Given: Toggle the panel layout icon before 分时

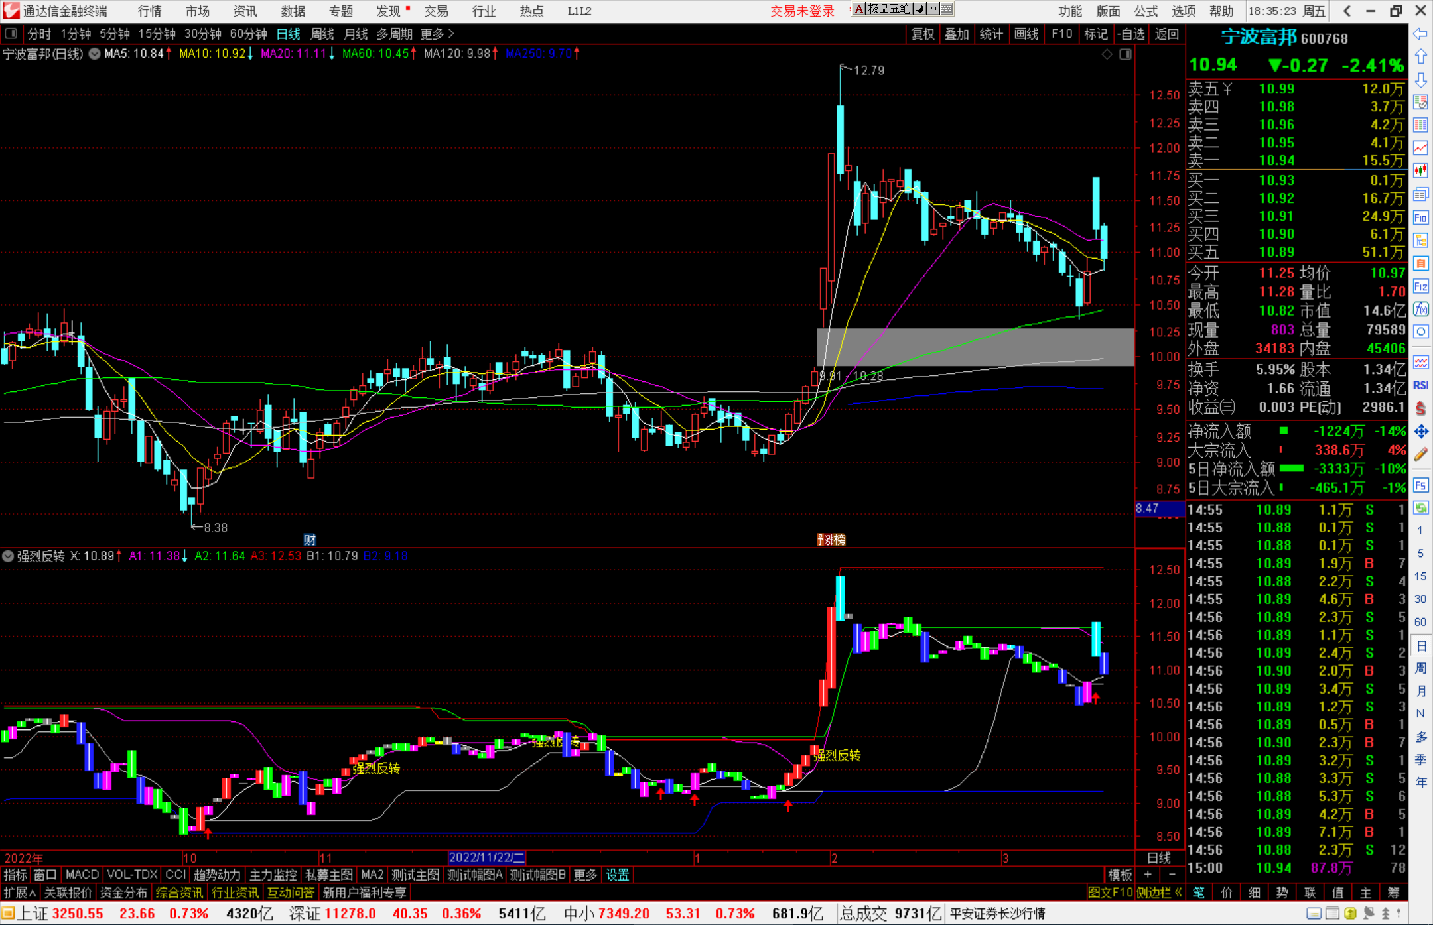Looking at the screenshot, I should 11,33.
